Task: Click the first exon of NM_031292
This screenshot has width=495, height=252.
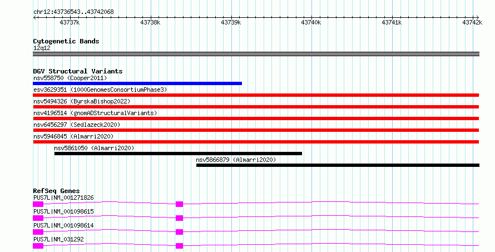Action: (38, 246)
